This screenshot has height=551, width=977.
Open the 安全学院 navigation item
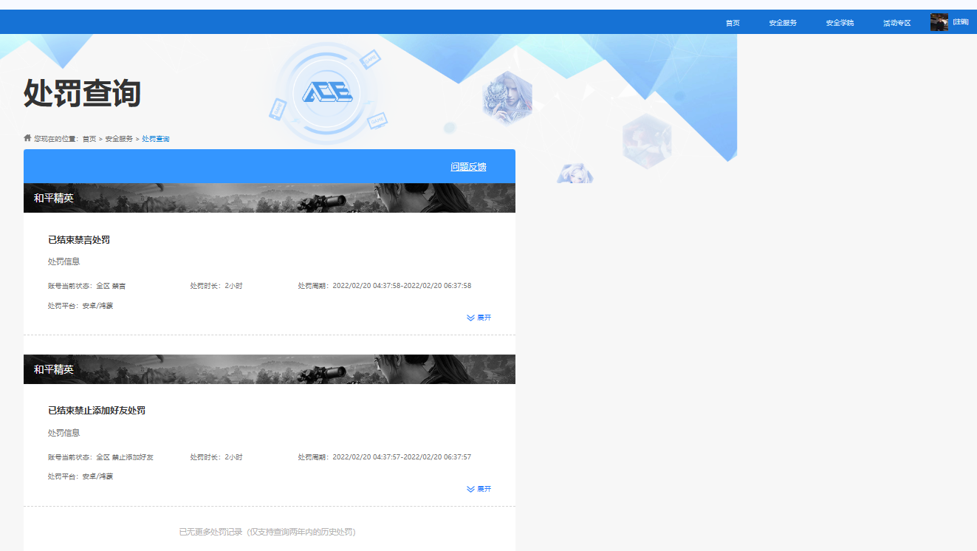(840, 23)
